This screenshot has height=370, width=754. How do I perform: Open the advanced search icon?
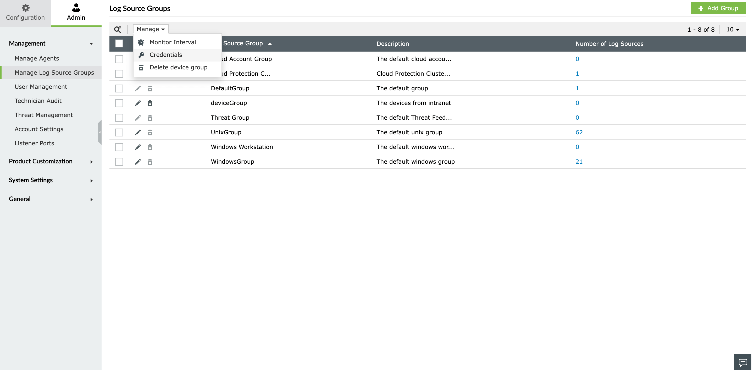(x=118, y=29)
